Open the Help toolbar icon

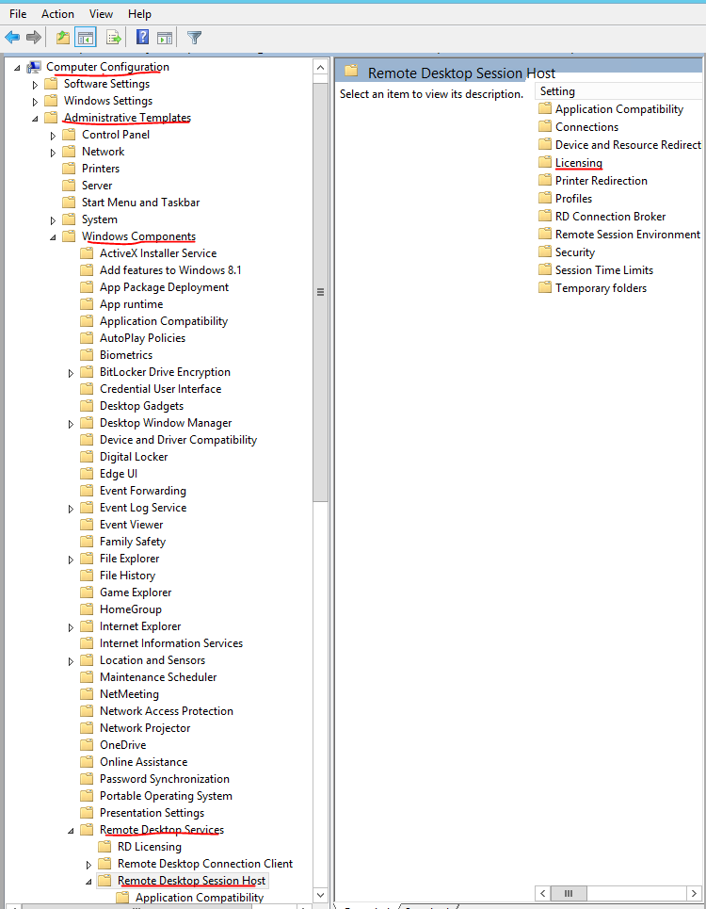pos(142,37)
